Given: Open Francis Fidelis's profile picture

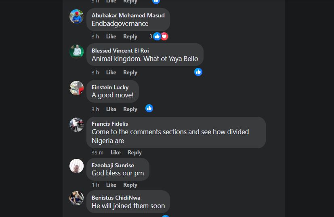Looking at the screenshot, I should (76, 125).
